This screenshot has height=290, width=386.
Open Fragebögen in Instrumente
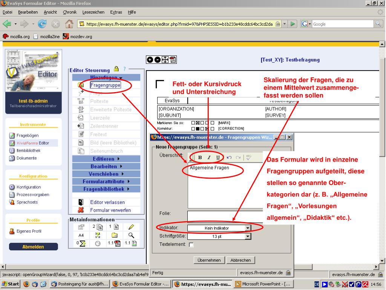[27, 136]
